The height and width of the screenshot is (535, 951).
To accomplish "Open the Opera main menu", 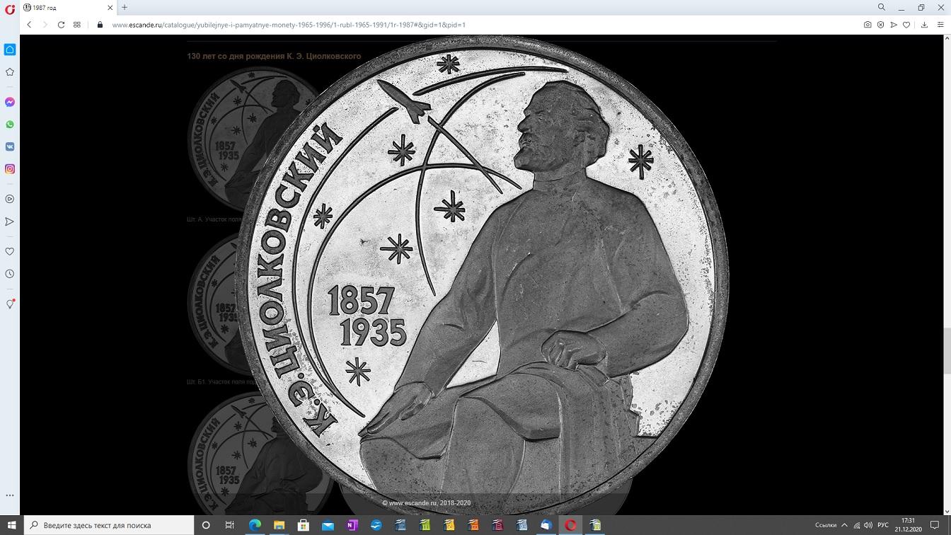I will click(x=10, y=8).
